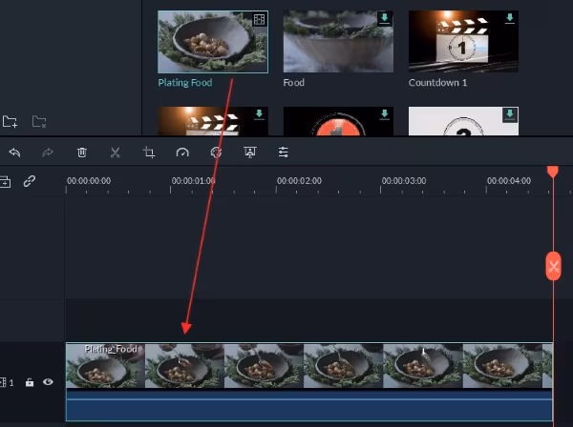
Task: Click the 00:00:03:00 timecode on ruler
Action: 404,181
